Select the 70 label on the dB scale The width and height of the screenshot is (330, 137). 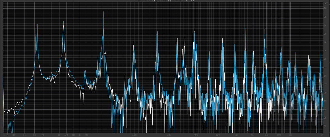[325, 93]
